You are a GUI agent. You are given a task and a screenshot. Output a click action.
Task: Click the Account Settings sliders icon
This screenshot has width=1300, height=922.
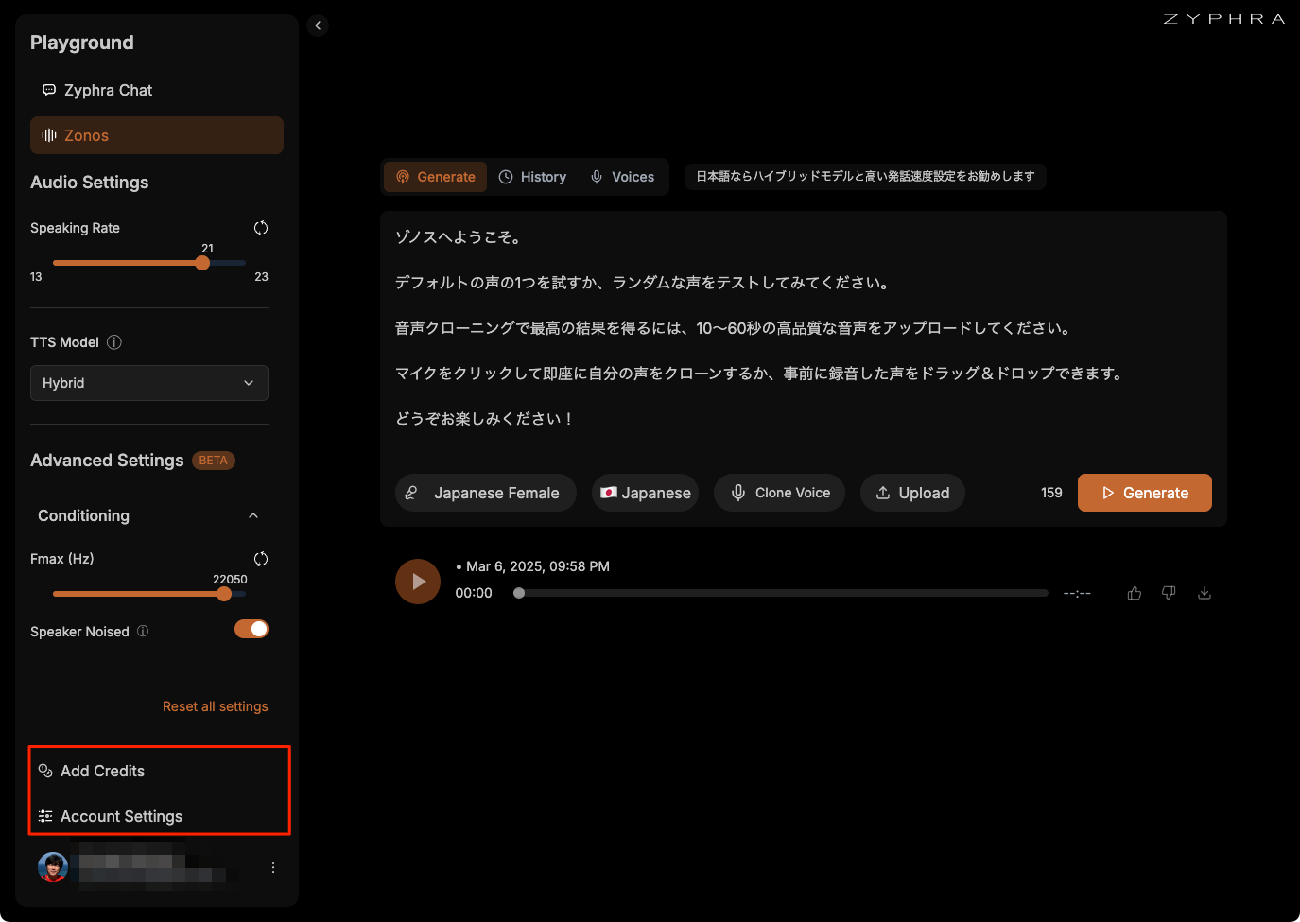click(45, 816)
